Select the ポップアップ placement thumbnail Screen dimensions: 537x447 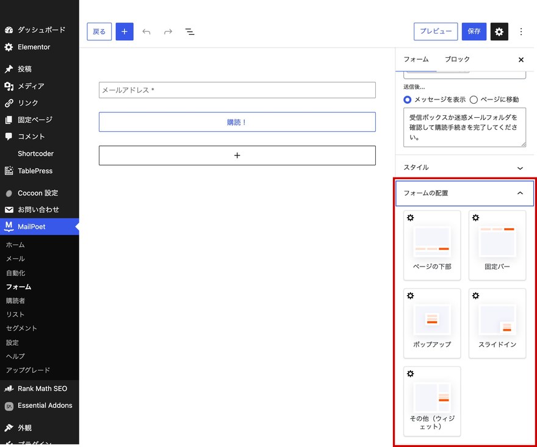pos(432,323)
